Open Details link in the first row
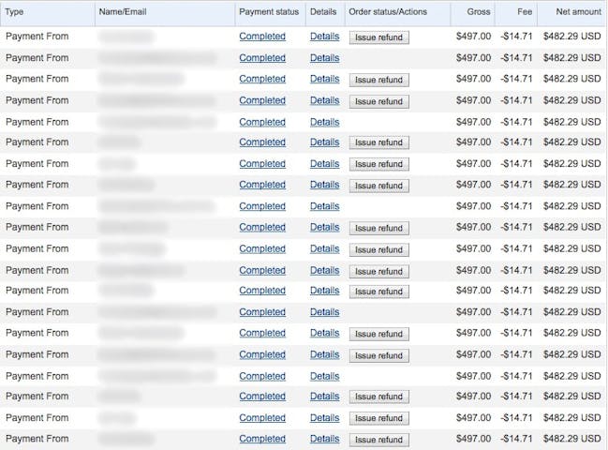The height and width of the screenshot is (450, 608). pyautogui.click(x=324, y=37)
